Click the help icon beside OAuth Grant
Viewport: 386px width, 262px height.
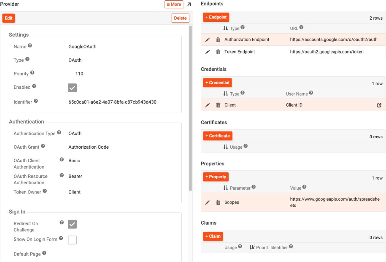click(43, 146)
